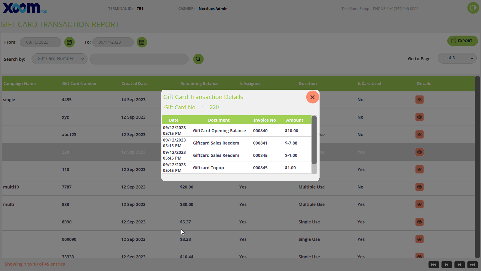The width and height of the screenshot is (481, 271).
Task: Go to the previous page of results
Action: point(446,265)
